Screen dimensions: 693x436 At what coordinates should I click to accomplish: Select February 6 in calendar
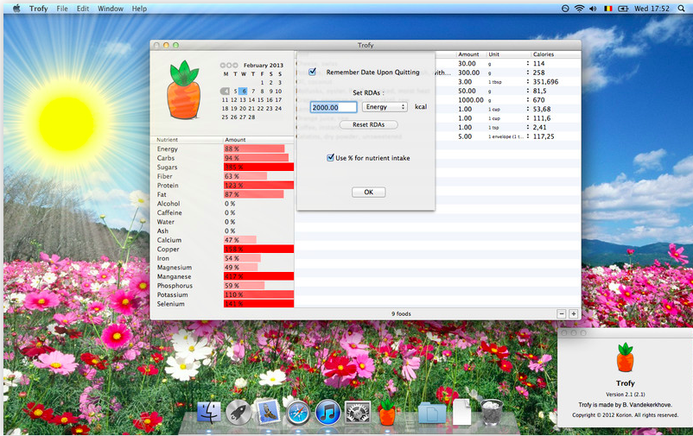pos(244,91)
